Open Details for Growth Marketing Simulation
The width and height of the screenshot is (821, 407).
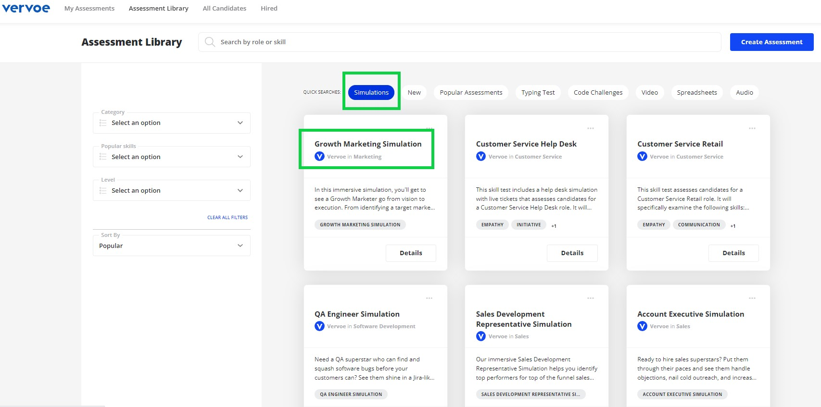click(411, 253)
